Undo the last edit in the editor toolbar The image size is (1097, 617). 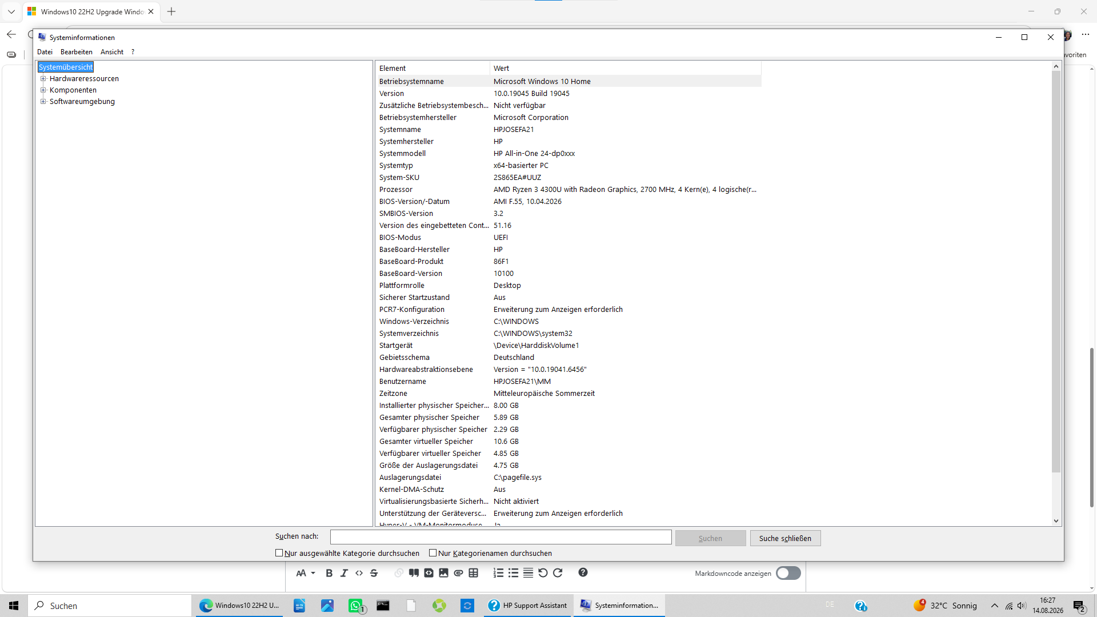tap(543, 573)
